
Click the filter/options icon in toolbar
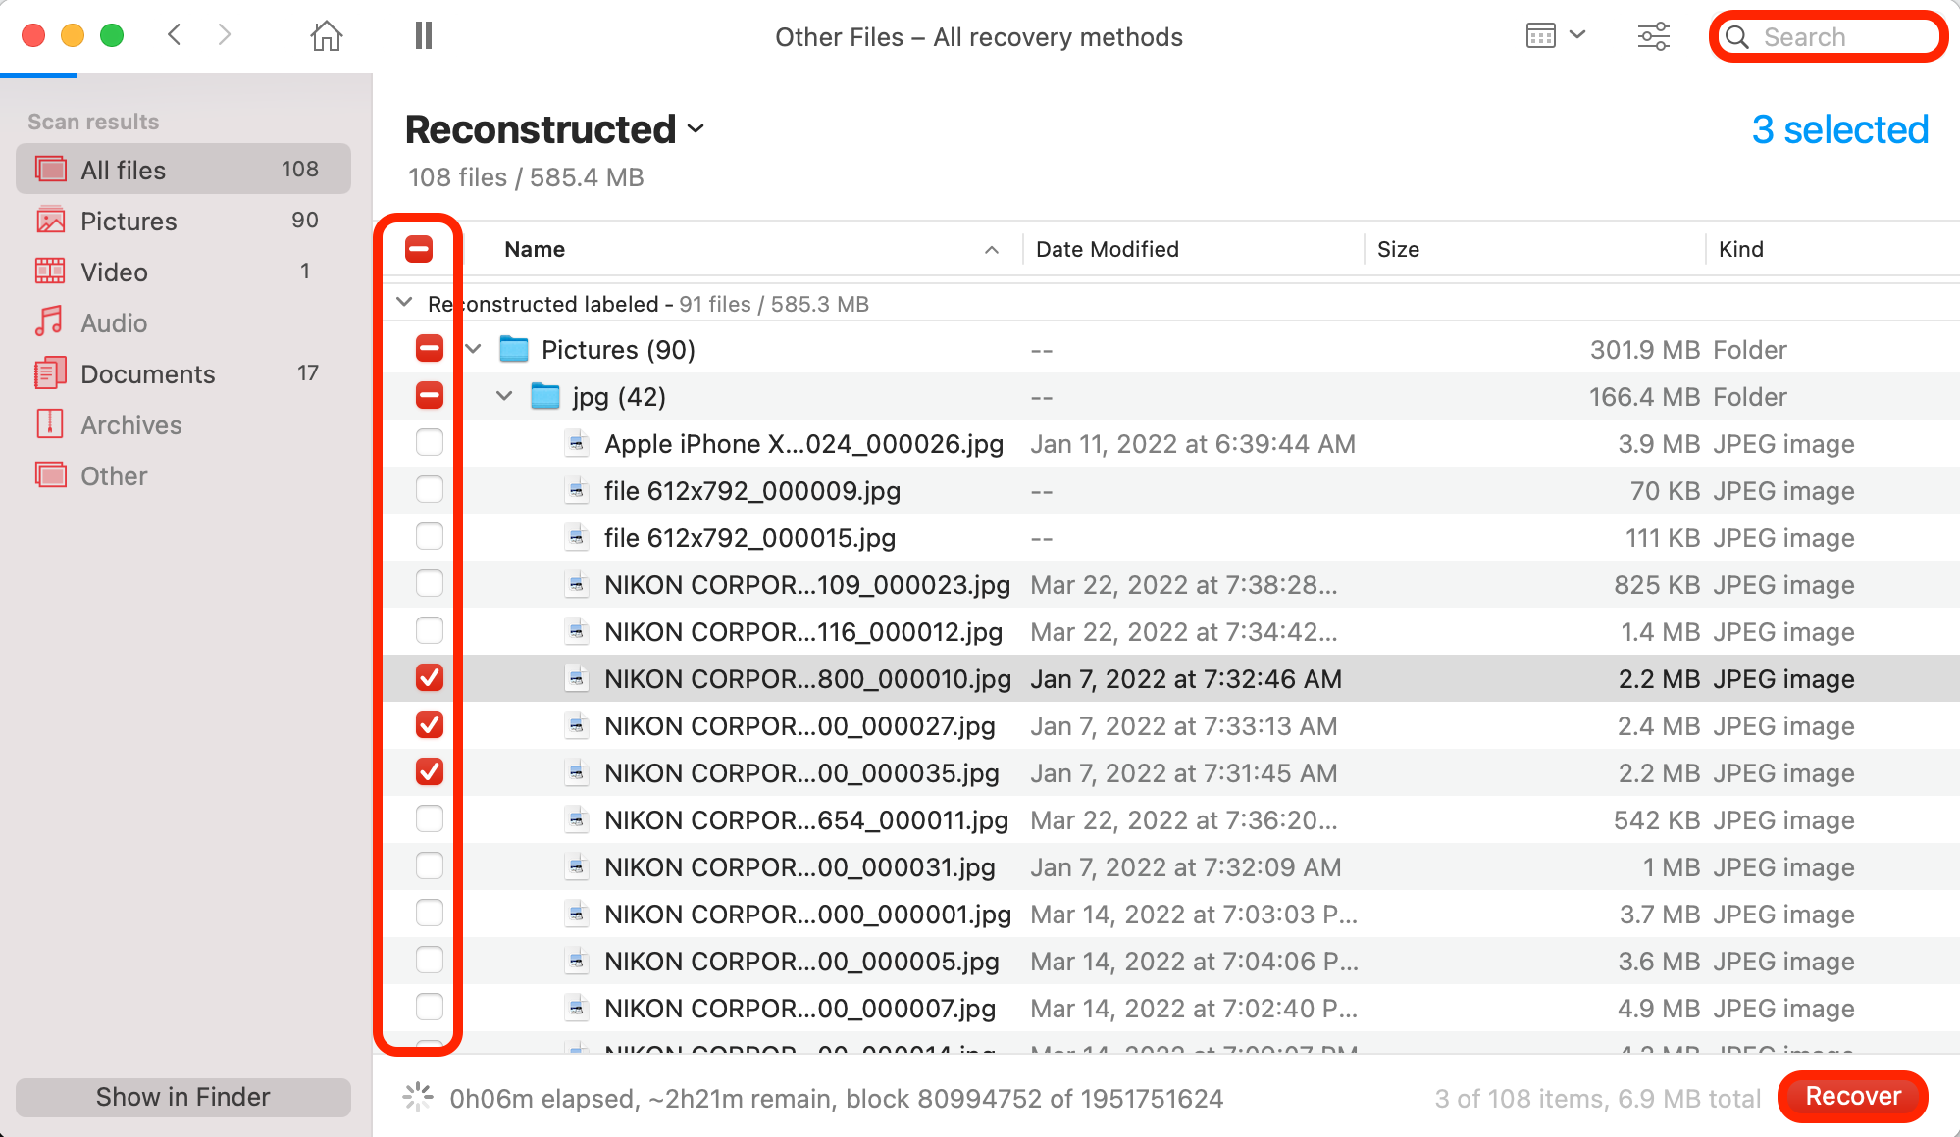tap(1653, 36)
